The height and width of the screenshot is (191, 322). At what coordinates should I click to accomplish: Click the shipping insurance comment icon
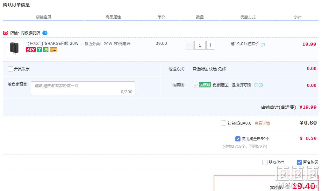tap(256, 85)
